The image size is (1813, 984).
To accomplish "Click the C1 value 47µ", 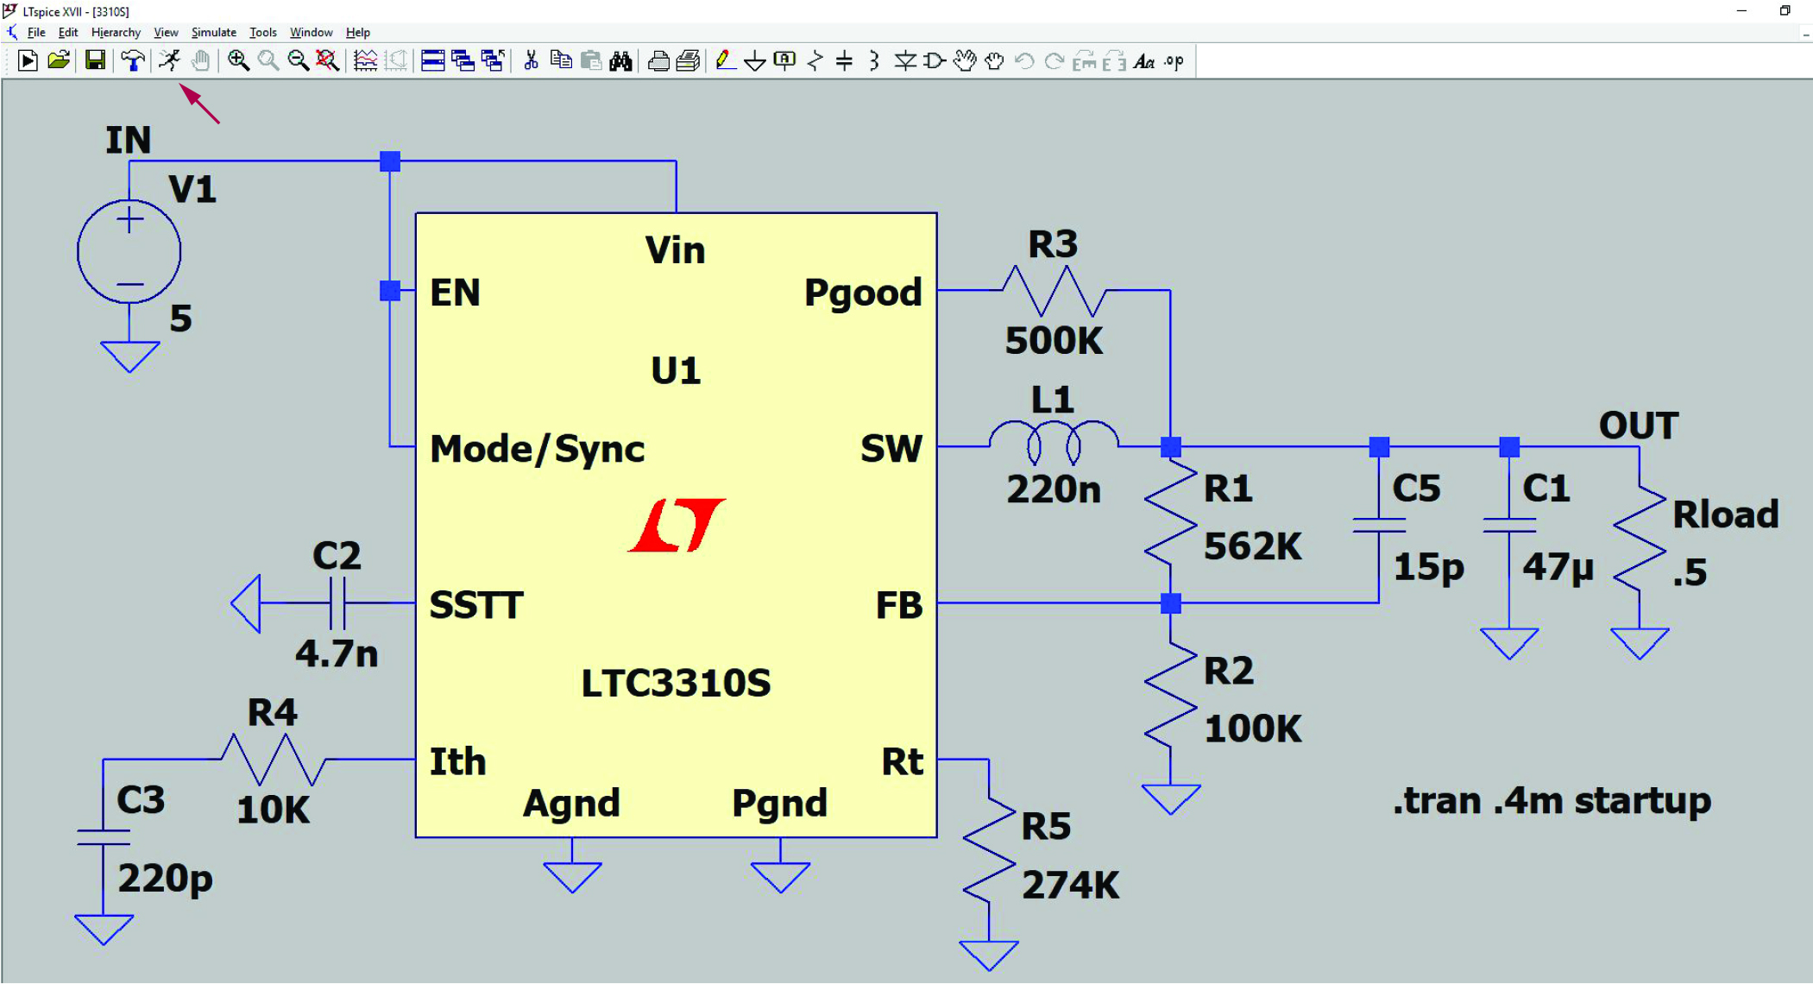I will 1558,567.
